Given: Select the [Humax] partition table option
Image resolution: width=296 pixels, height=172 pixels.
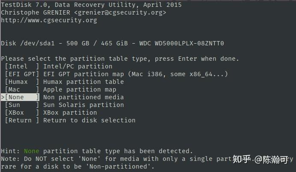Looking at the screenshot, I should (22, 82).
